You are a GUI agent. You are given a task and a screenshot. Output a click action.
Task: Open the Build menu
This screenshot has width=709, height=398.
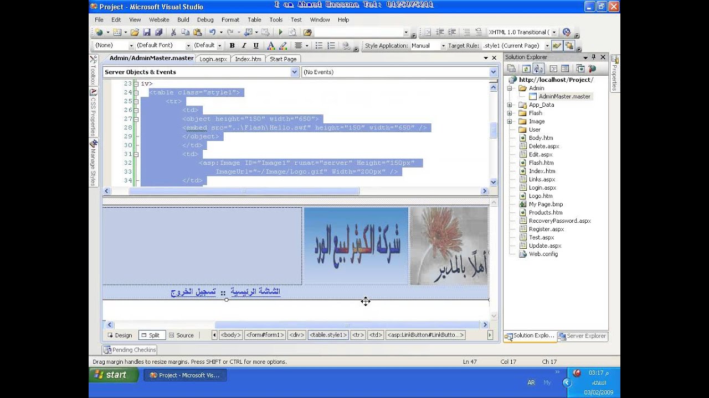[x=183, y=19]
